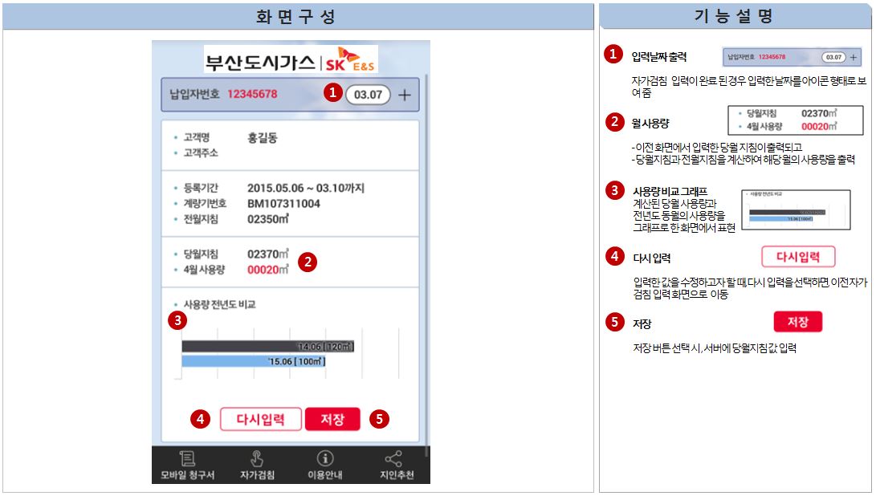Image resolution: width=876 pixels, height=496 pixels.
Task: Click the red number 5 marker beside the phone 저장 button
Action: [x=379, y=419]
